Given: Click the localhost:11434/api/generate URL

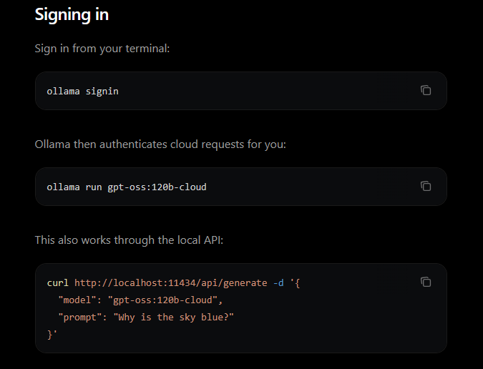Looking at the screenshot, I should tap(171, 282).
